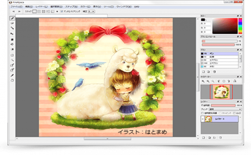Viewport: 251px width, 155px height.
Task: Click the Redo arrow in the top toolbar
Action: tap(19, 11)
